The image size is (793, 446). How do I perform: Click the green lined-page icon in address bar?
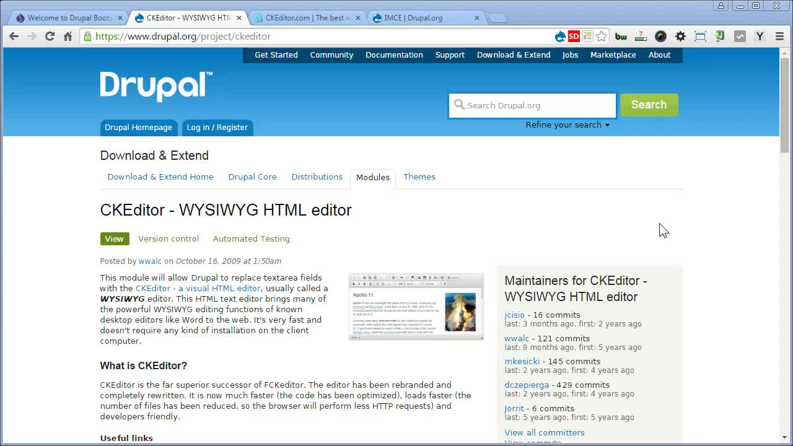[587, 37]
